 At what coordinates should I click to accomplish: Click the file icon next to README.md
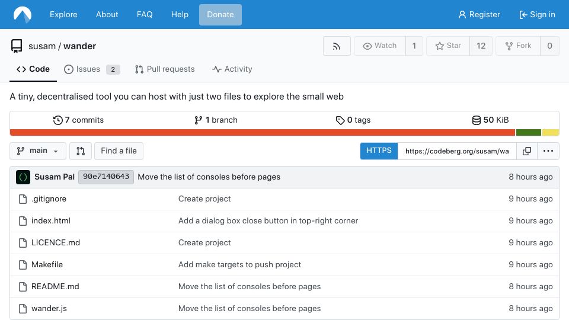pos(23,287)
